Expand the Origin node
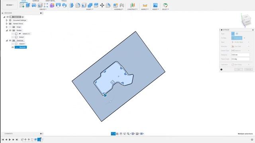This screenshot has width=255, height=143. [x=7, y=27]
